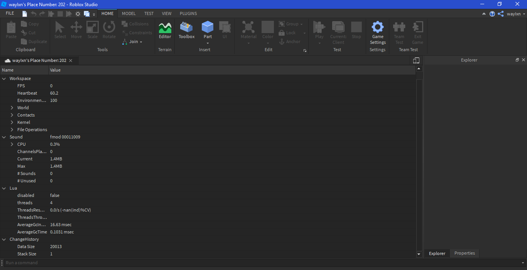Switch to the MODEL ribbon tab
This screenshot has height=270, width=527.
(129, 13)
